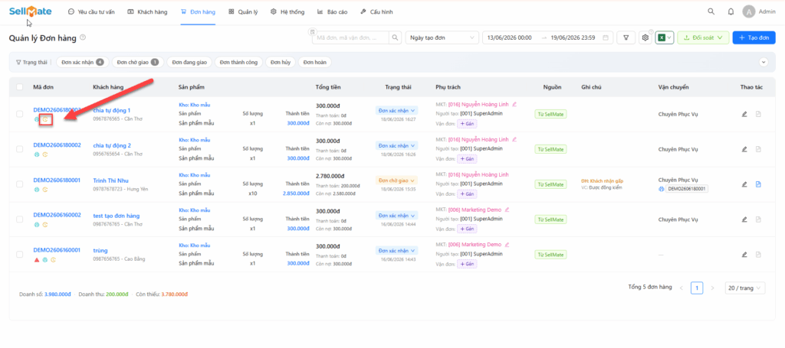Open the Ngày tạo đơn dropdown
Viewport: 785px width, 348px height.
442,37
